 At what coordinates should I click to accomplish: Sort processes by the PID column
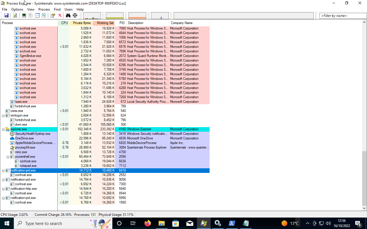pyautogui.click(x=122, y=23)
